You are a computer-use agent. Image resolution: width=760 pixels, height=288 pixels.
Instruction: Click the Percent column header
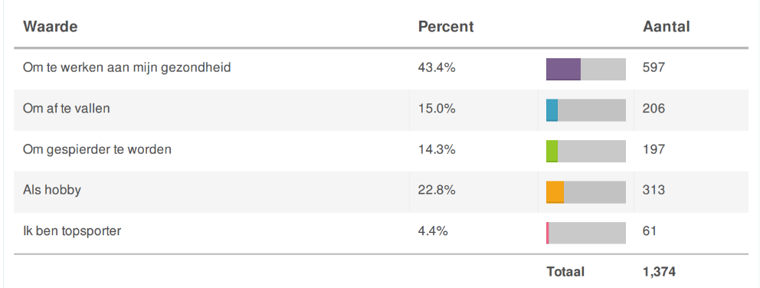(x=446, y=27)
